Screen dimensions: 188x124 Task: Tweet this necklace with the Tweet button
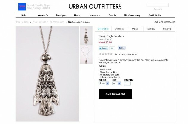pos(103,48)
